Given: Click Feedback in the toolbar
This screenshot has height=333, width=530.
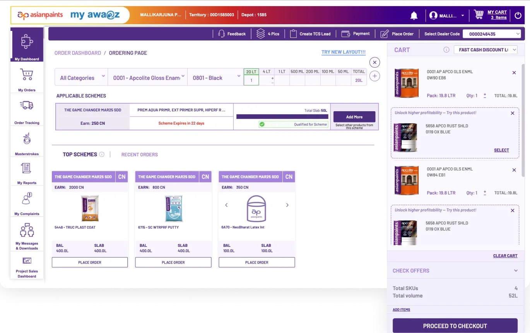Looking at the screenshot, I should (232, 34).
